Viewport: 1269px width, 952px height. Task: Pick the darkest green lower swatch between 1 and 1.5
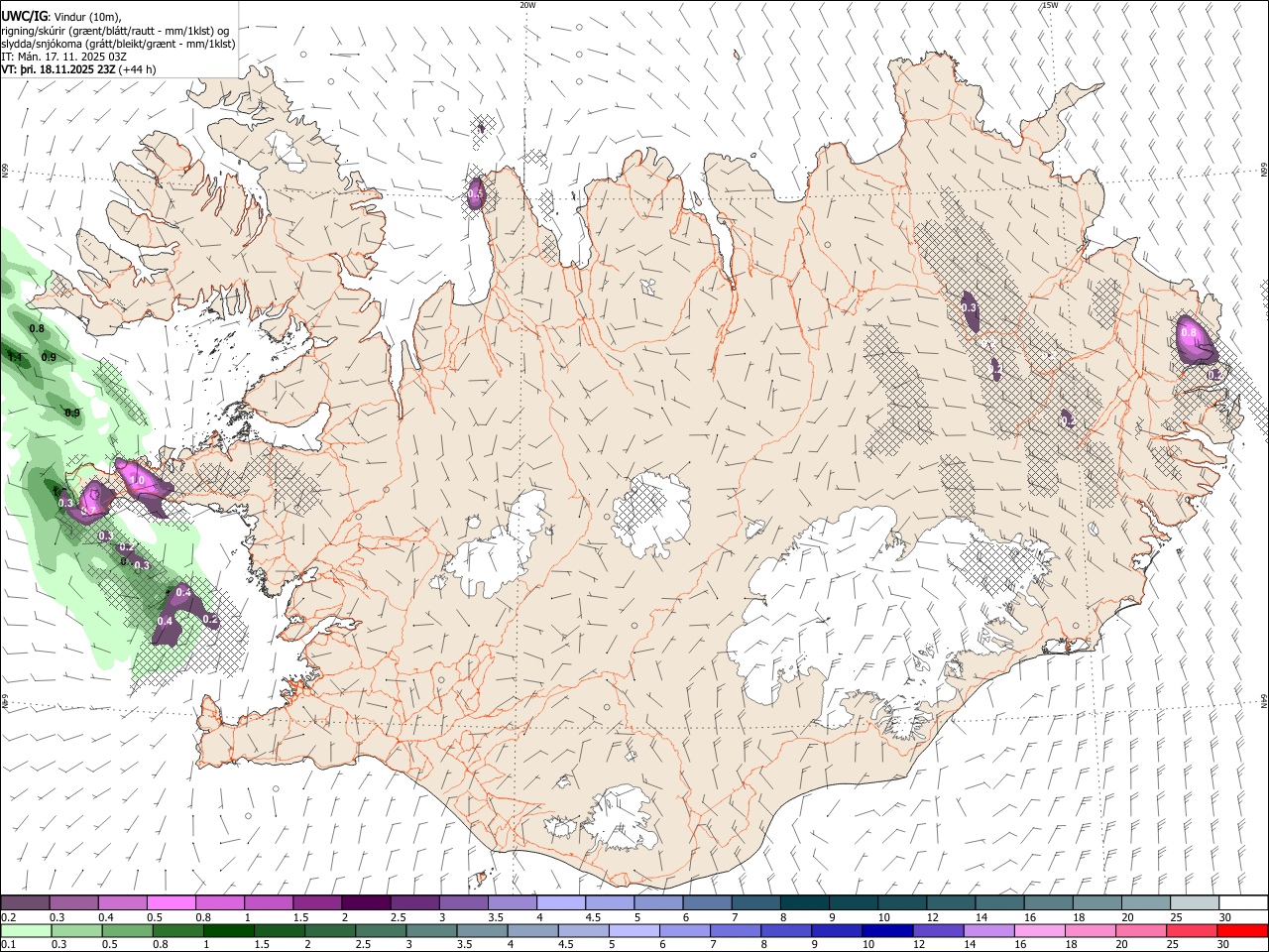229,930
